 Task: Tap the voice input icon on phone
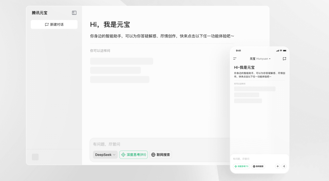(x=284, y=166)
